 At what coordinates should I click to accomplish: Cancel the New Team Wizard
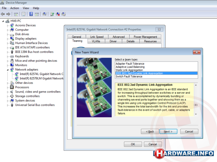point(189,131)
